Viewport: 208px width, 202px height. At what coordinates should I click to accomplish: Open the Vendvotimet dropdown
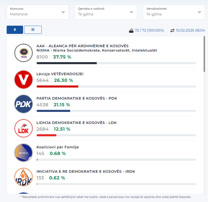[x=174, y=12]
